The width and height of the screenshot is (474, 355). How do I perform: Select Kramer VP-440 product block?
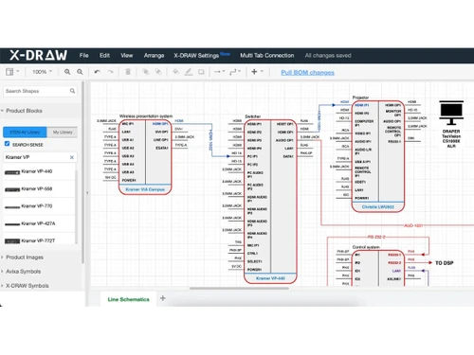pos(40,171)
